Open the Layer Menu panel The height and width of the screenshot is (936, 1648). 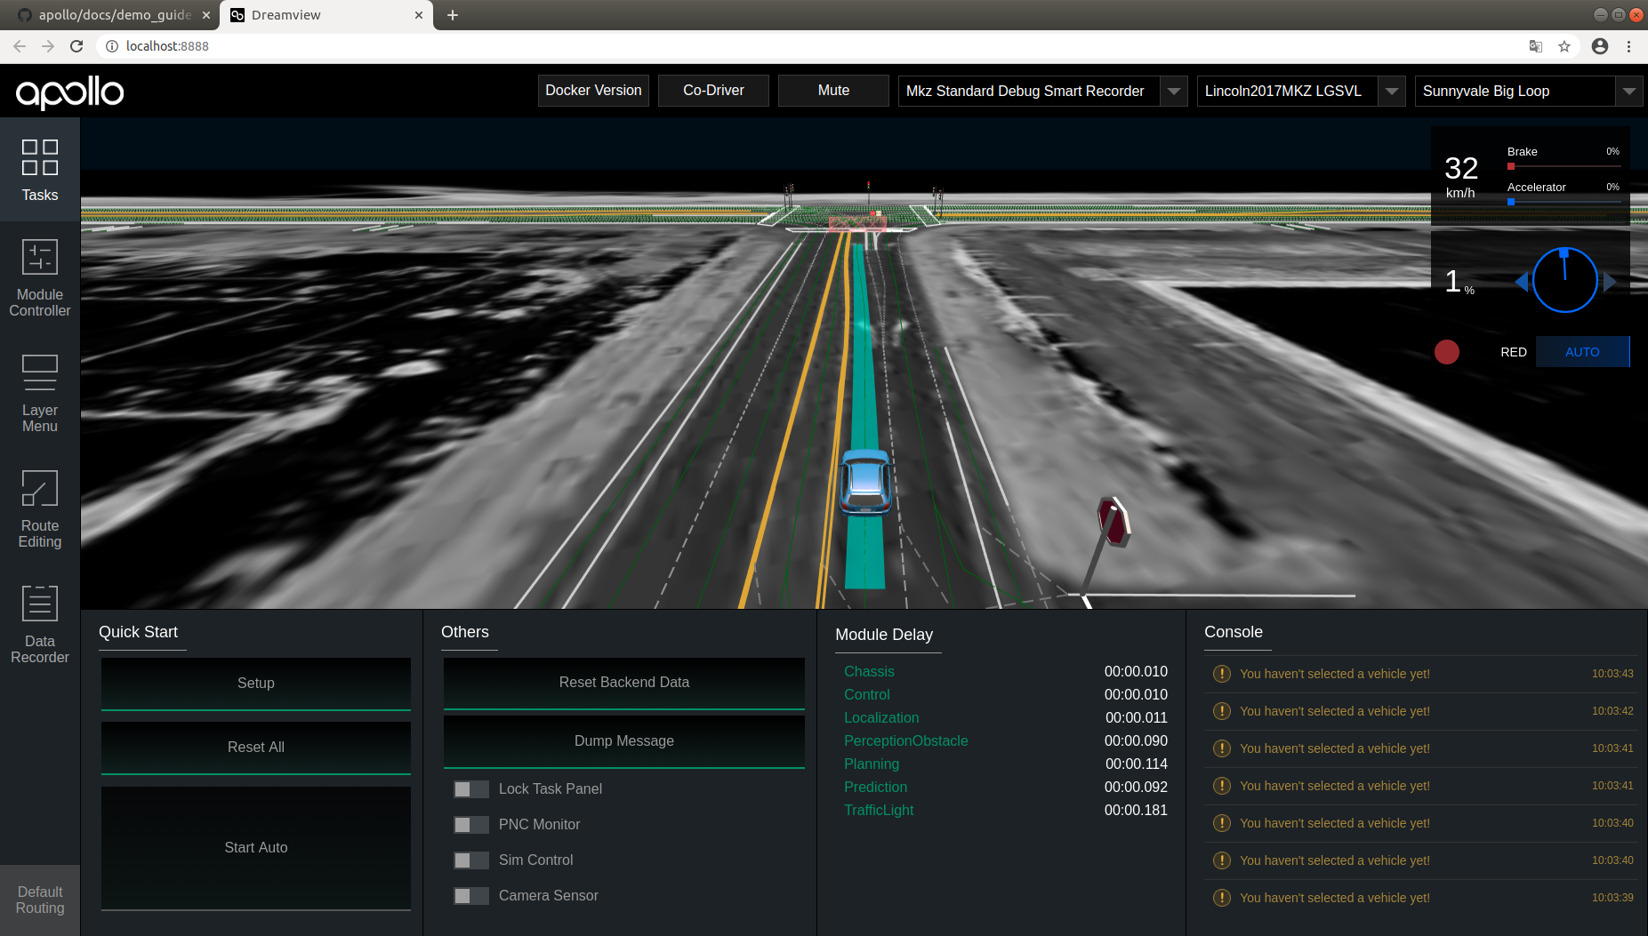click(x=39, y=391)
